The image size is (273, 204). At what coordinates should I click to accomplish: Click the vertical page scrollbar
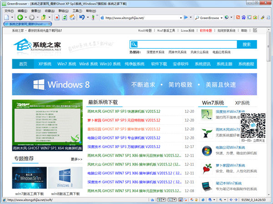(270, 114)
